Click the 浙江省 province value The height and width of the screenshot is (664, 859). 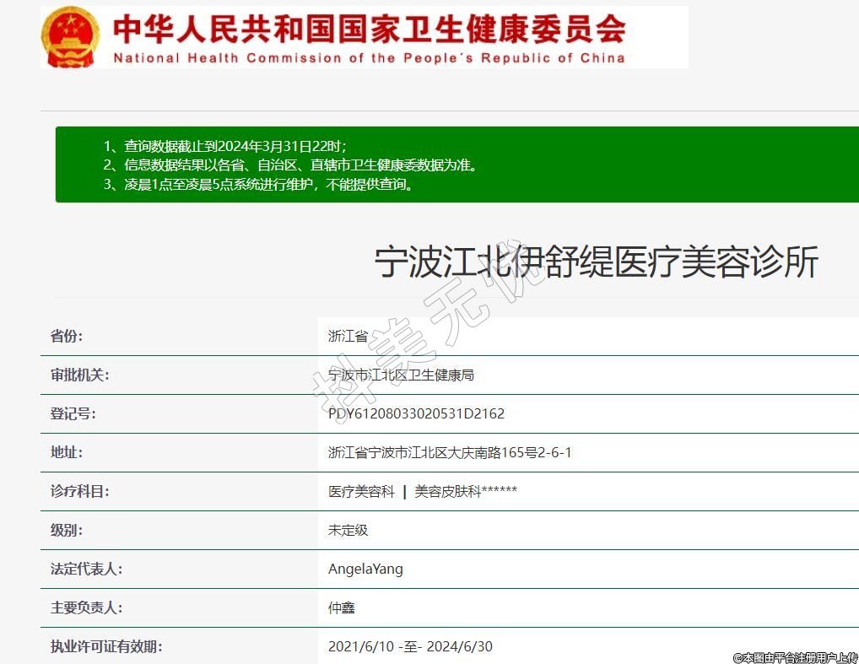click(348, 336)
